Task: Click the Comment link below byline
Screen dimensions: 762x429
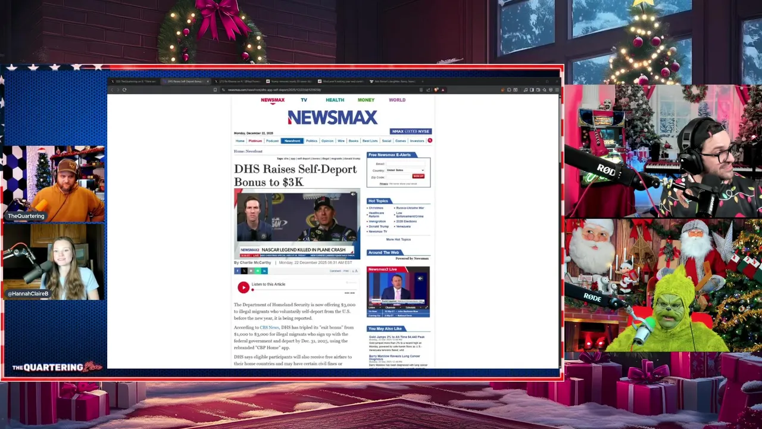Action: click(x=335, y=271)
